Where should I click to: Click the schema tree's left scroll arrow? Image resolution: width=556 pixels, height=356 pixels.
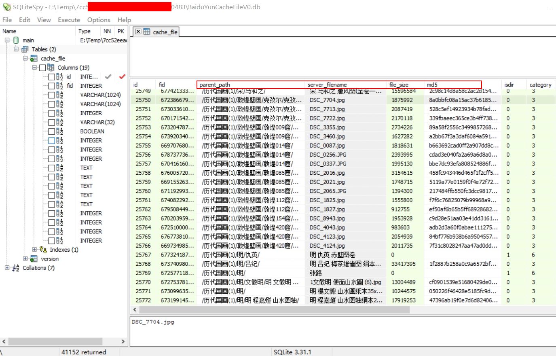(x=4, y=341)
